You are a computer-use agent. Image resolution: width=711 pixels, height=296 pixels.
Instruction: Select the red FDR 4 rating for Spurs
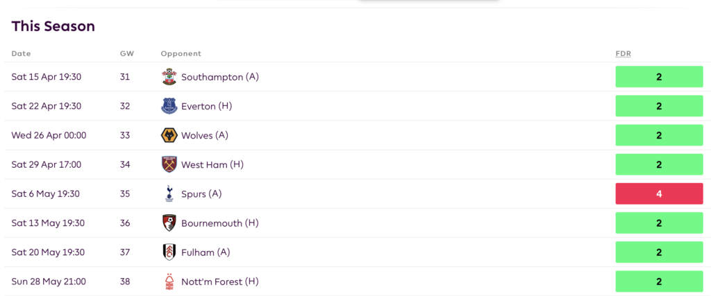659,193
